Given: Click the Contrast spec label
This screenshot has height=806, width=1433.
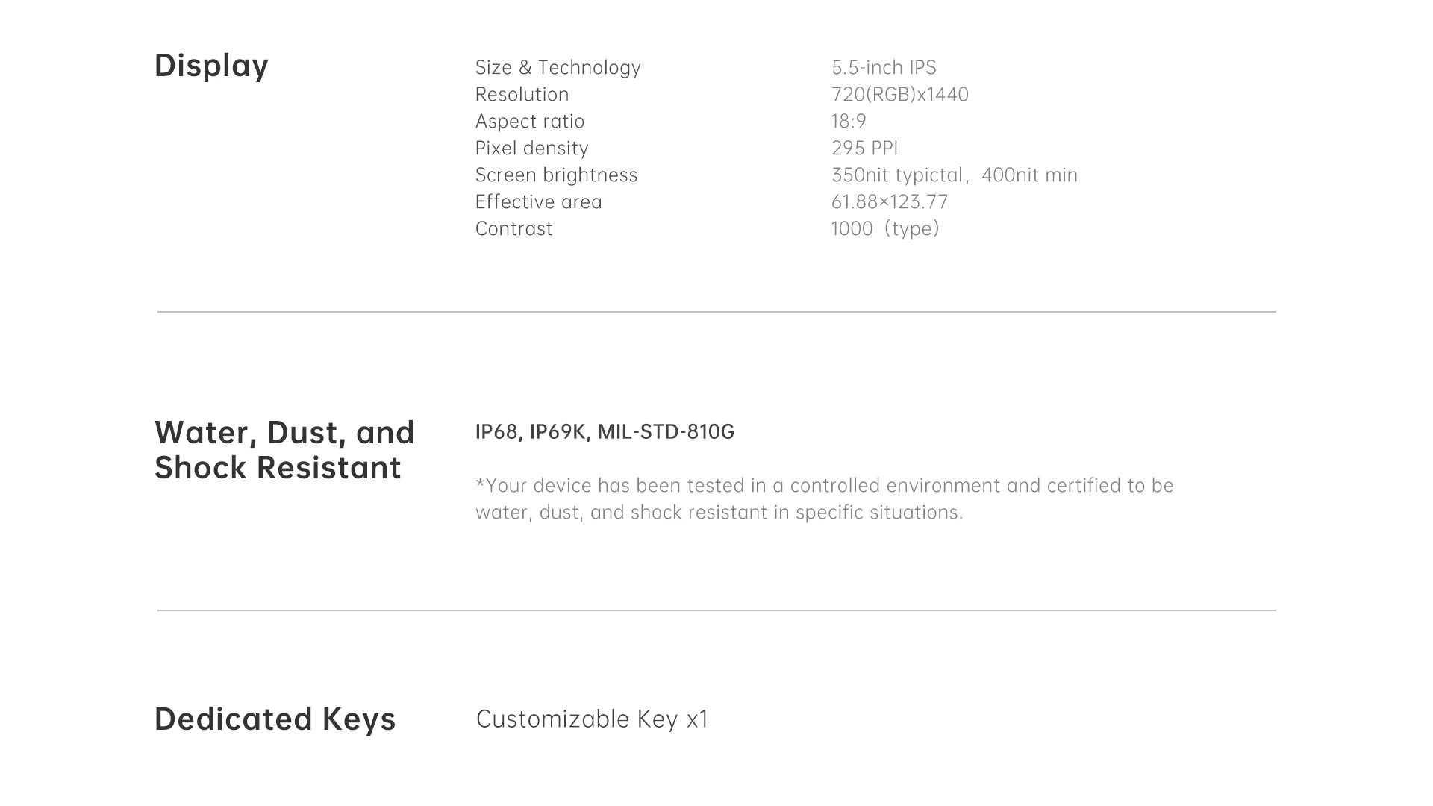Looking at the screenshot, I should click(513, 229).
